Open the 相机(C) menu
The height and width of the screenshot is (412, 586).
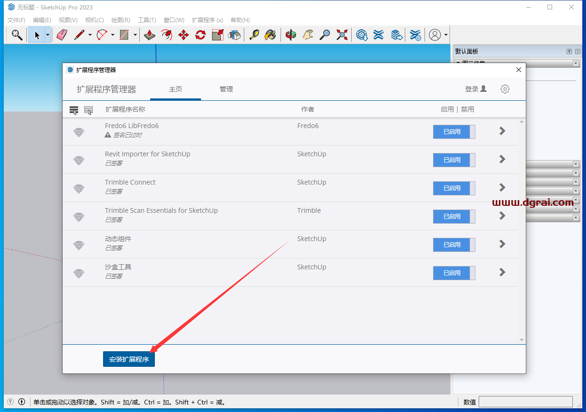pyautogui.click(x=94, y=20)
